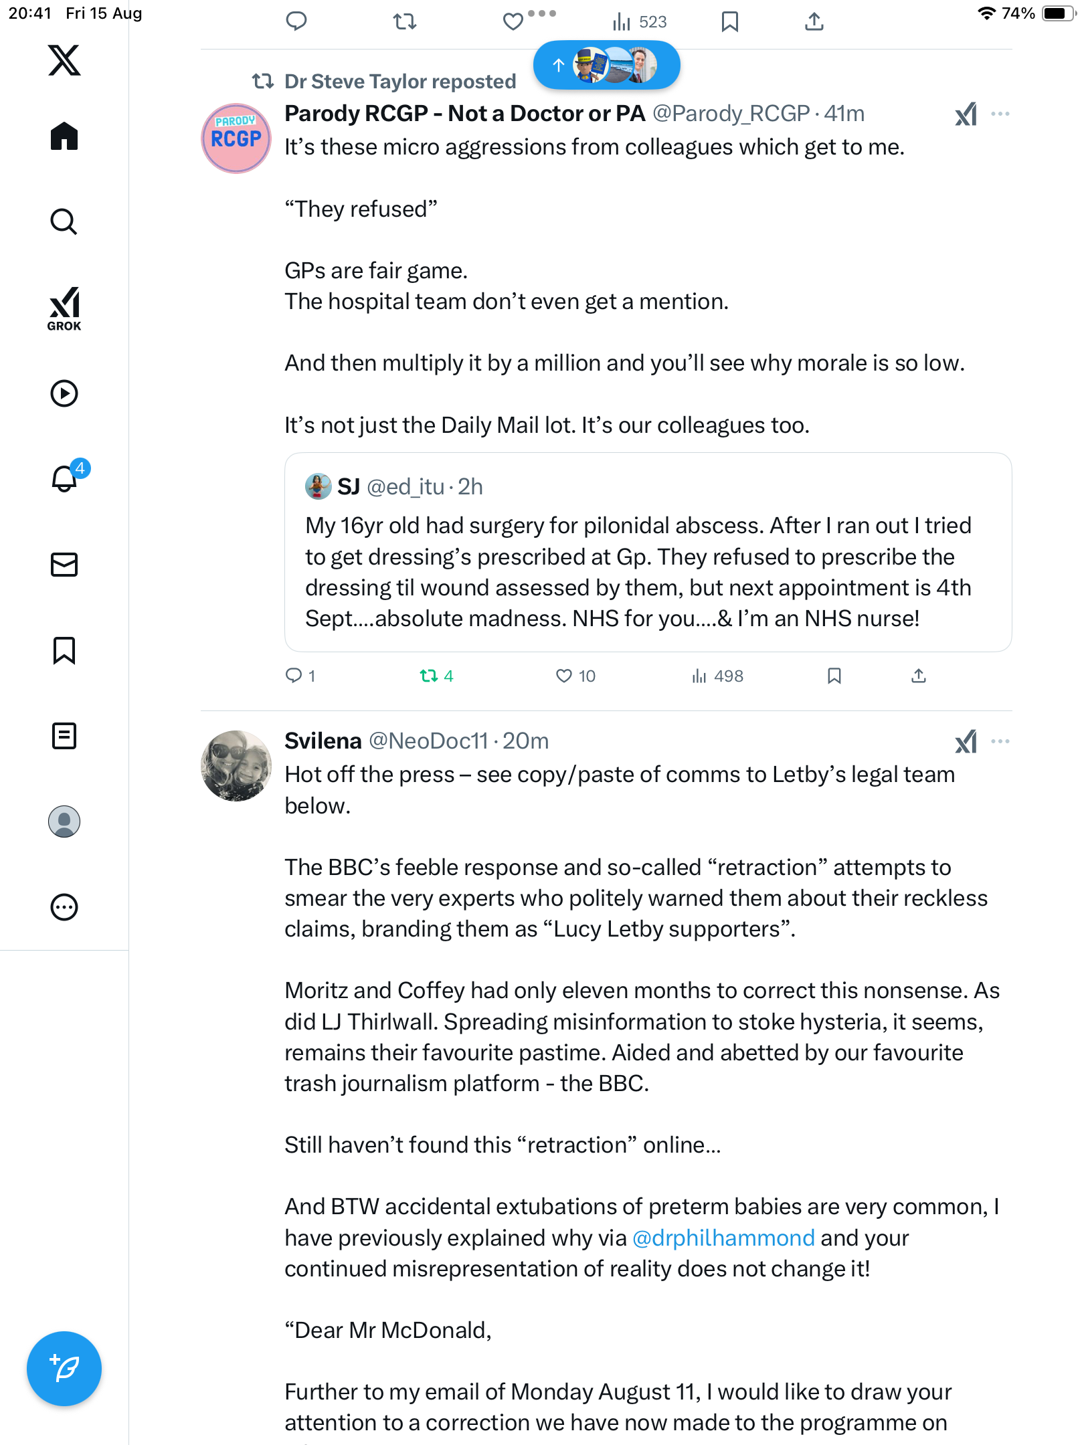Share the Parody RCGP post

pos(919,676)
